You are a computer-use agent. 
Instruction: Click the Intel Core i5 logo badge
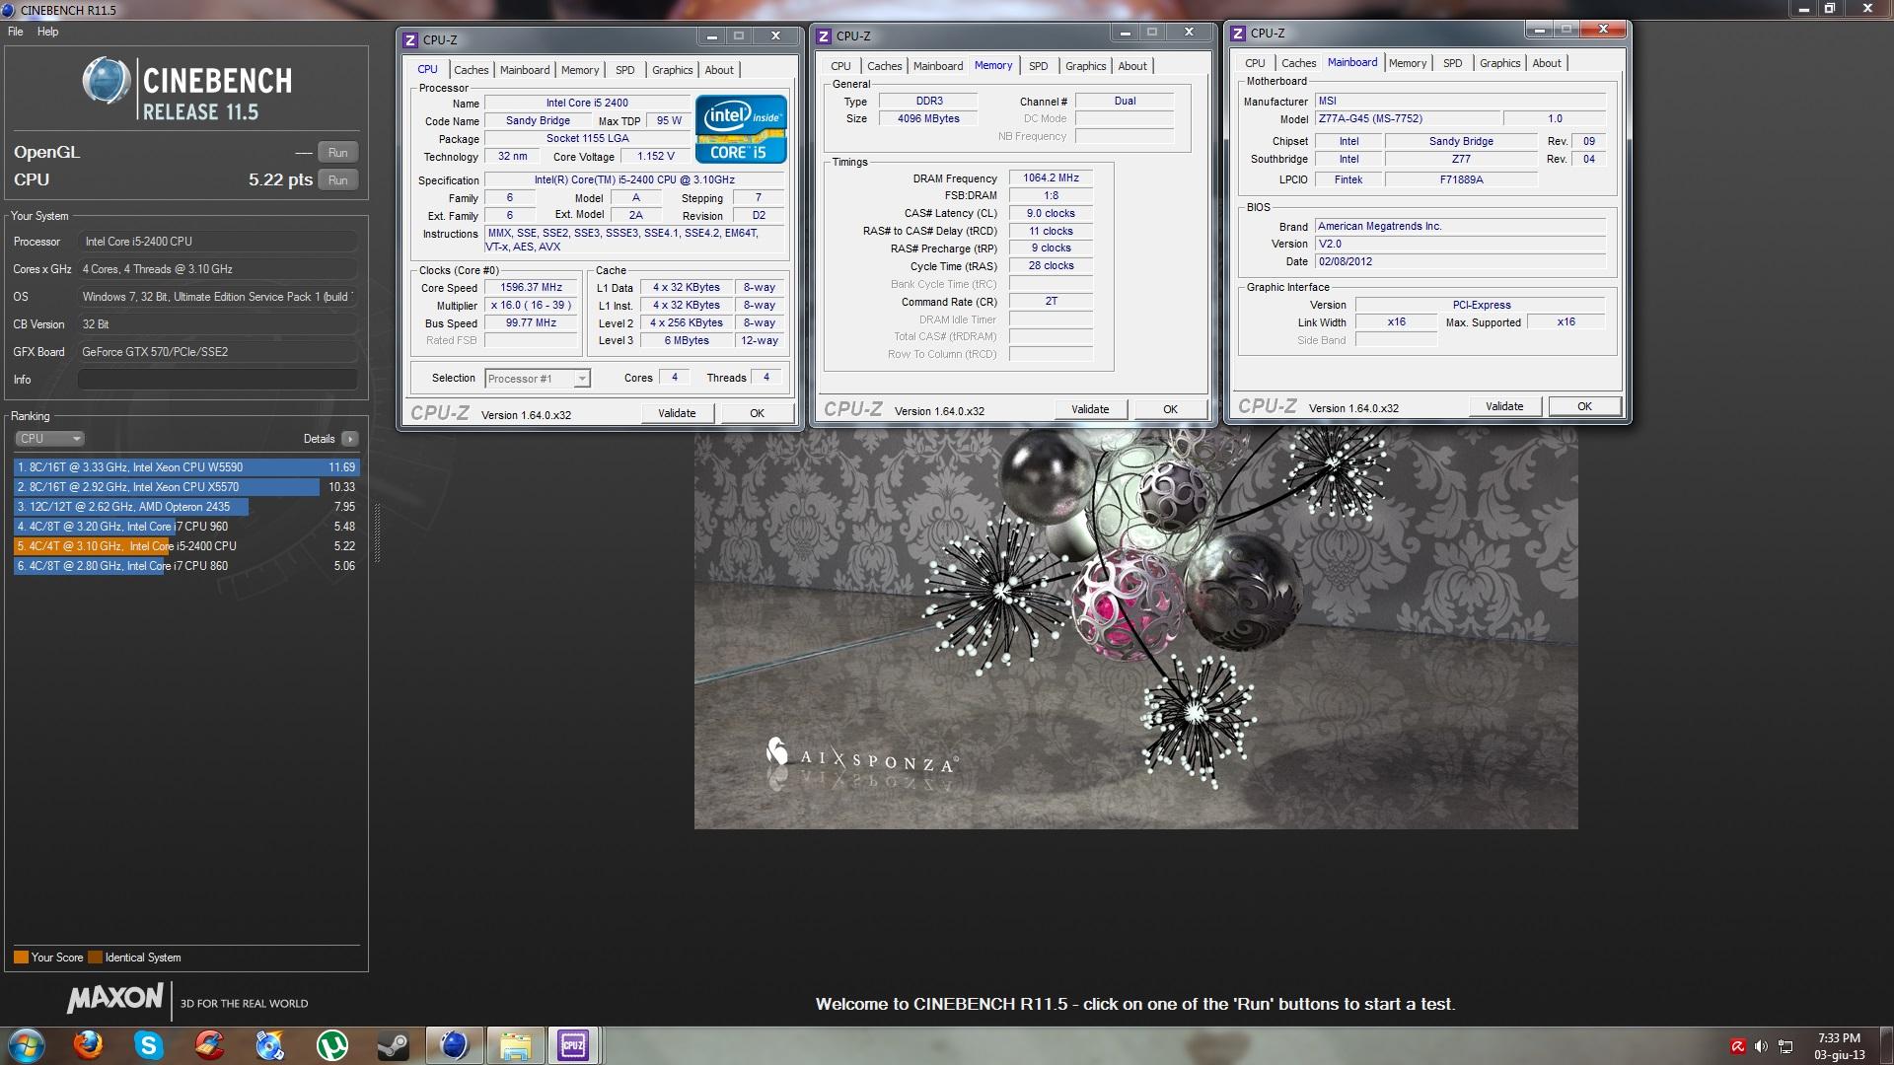tap(741, 128)
